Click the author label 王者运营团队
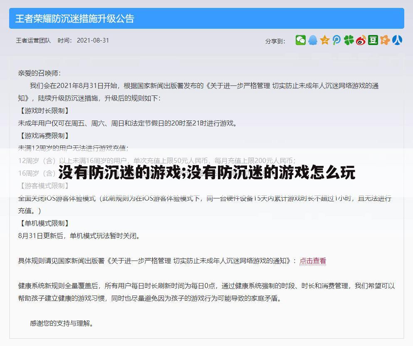 33,40
